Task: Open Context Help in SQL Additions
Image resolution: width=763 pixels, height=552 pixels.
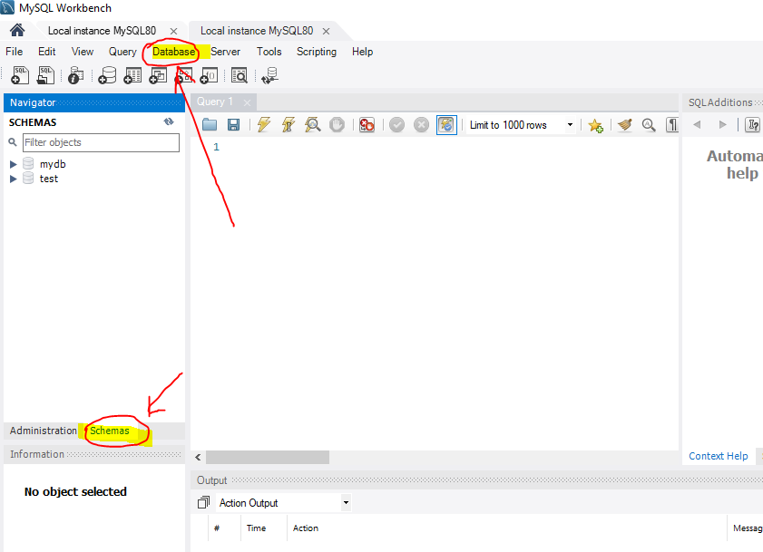Action: coord(719,456)
